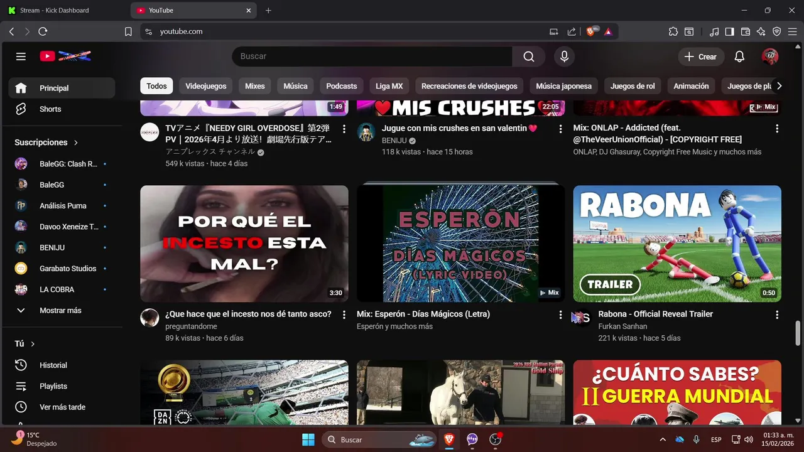The width and height of the screenshot is (804, 452).
Task: Open LA COBRA subscription
Action: (62, 289)
